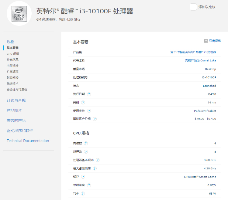
Task: Open help icon next to TDP
Action: point(83,194)
